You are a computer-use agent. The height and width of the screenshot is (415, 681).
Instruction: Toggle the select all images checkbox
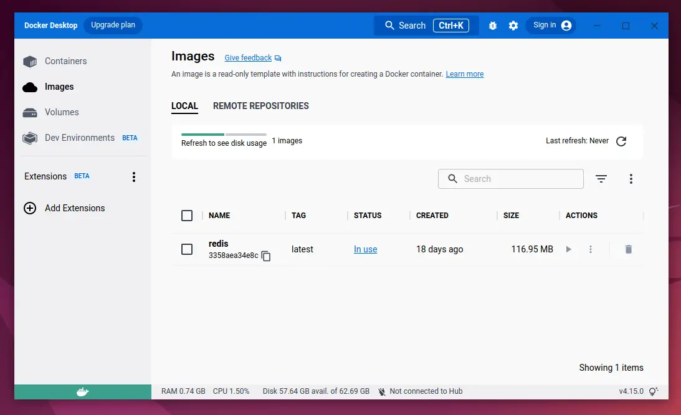click(187, 216)
